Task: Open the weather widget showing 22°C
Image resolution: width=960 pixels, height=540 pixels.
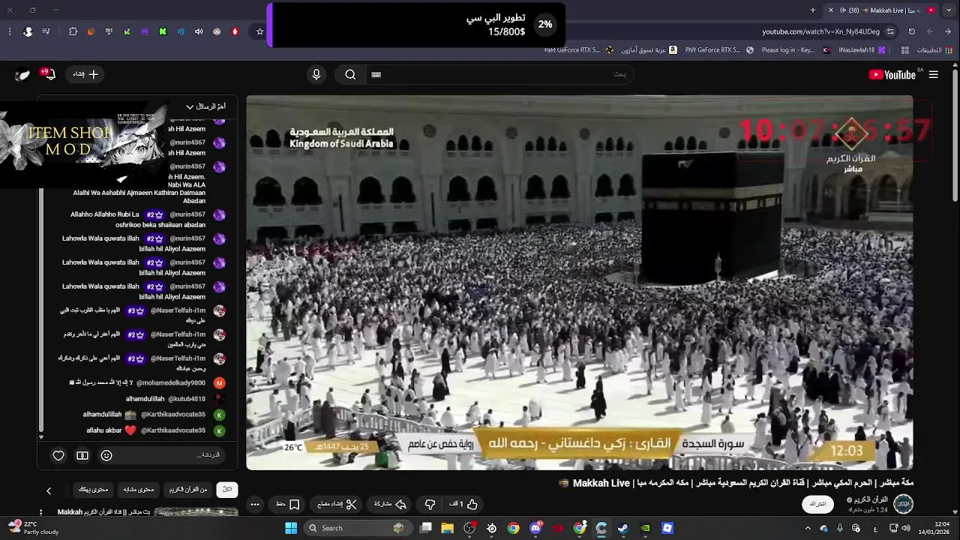Action: [x=33, y=528]
